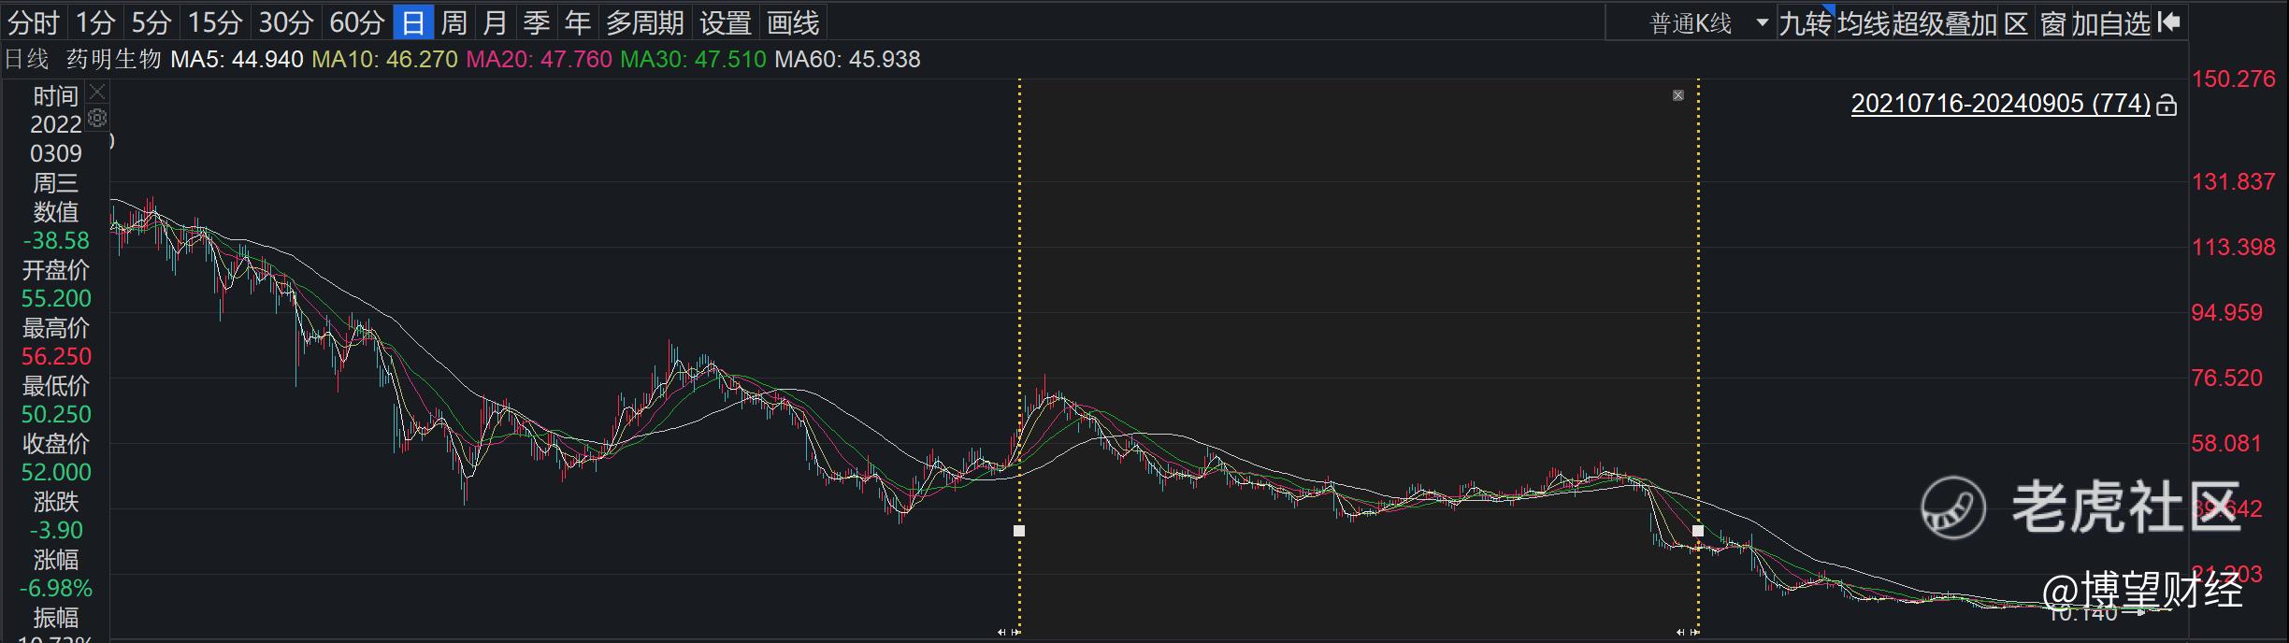The image size is (2289, 643).
Task: Click the 振幅 label in the info panel
Action: 56,618
